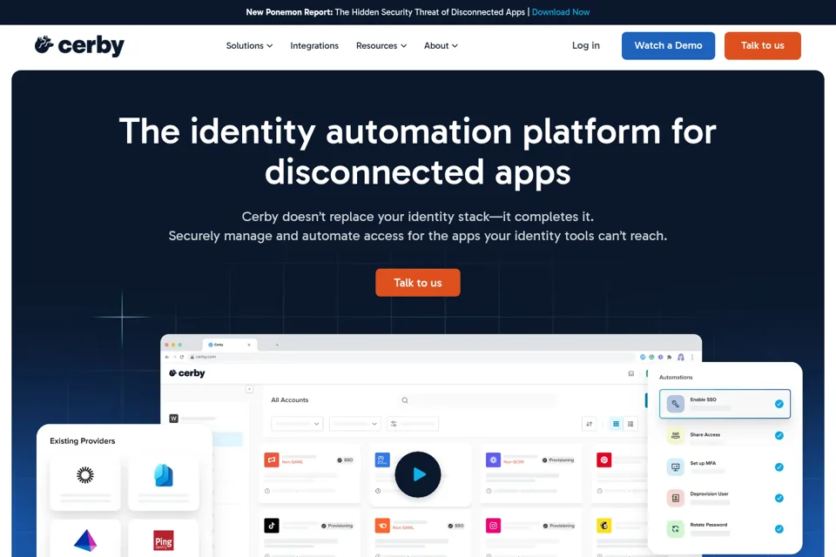Screen dimensions: 836x557
Task: Click the Set up MFA monitor icon
Action: tap(675, 466)
